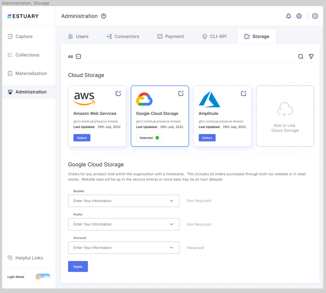The height and width of the screenshot is (293, 326).
Task: Select the Amazon Web Services storage option
Action: pos(82,138)
